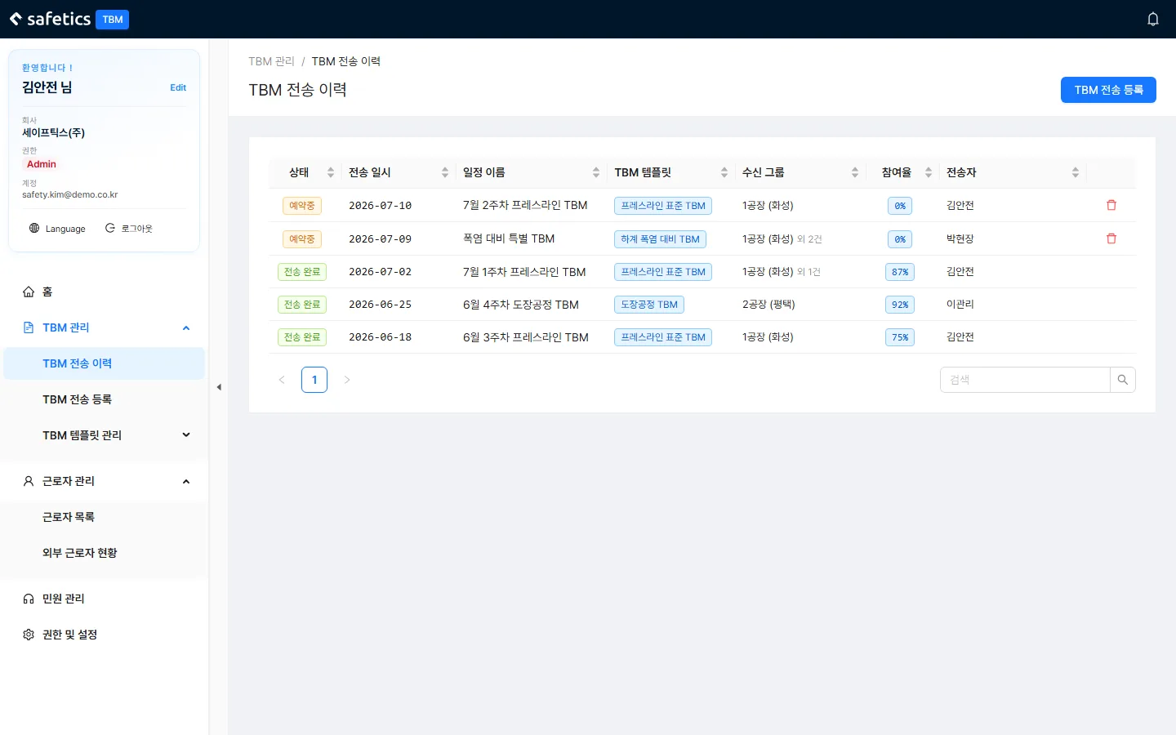Click the 로그아웃 logout icon
The image size is (1176, 735).
click(x=110, y=229)
